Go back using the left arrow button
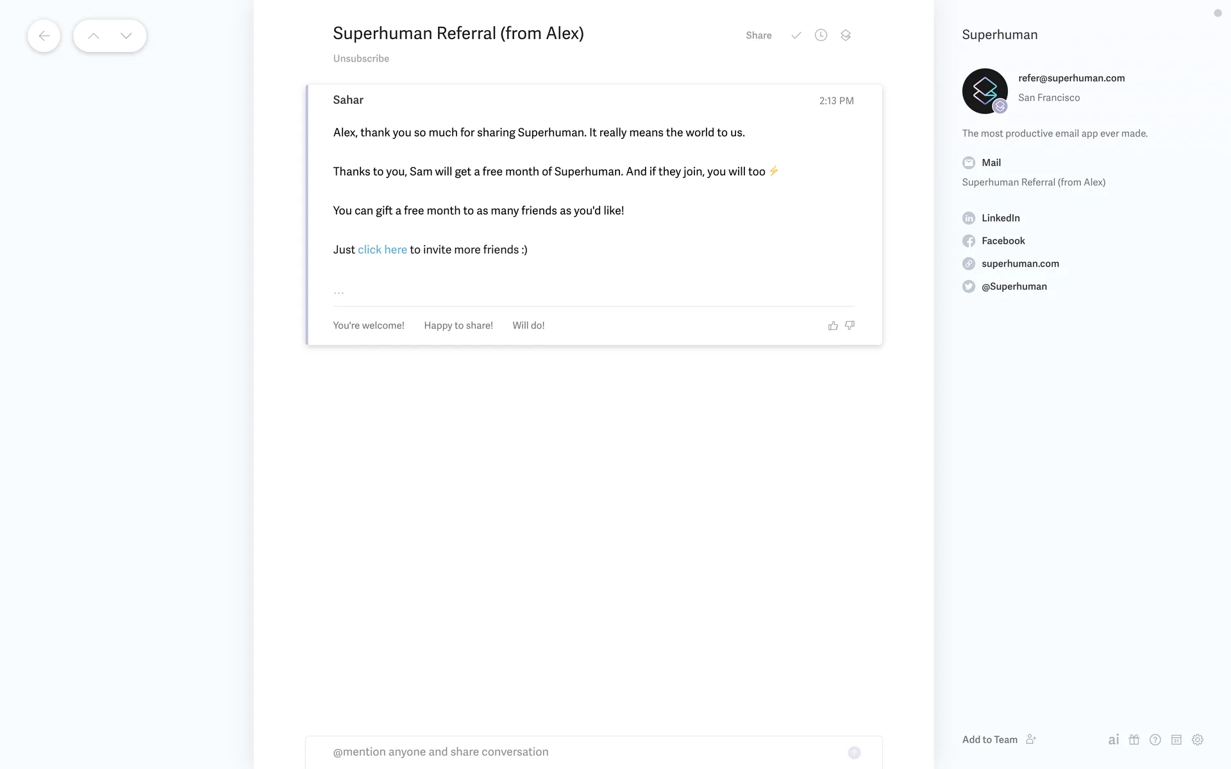Image resolution: width=1231 pixels, height=769 pixels. (x=44, y=36)
